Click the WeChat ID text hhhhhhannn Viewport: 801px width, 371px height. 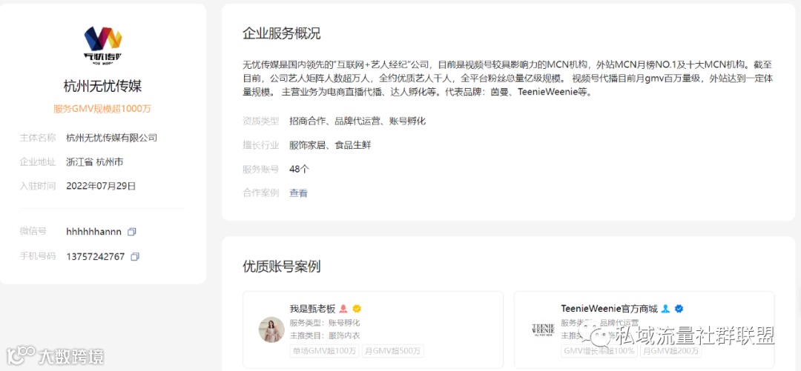point(94,232)
